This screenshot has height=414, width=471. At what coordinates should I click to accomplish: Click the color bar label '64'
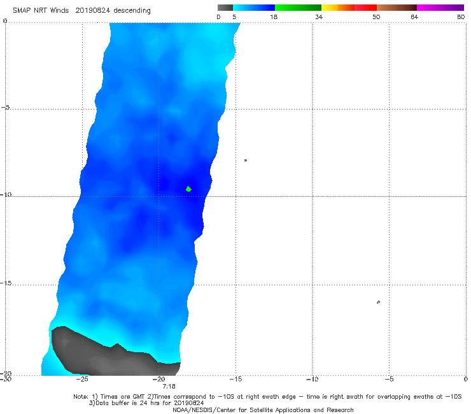pos(414,17)
